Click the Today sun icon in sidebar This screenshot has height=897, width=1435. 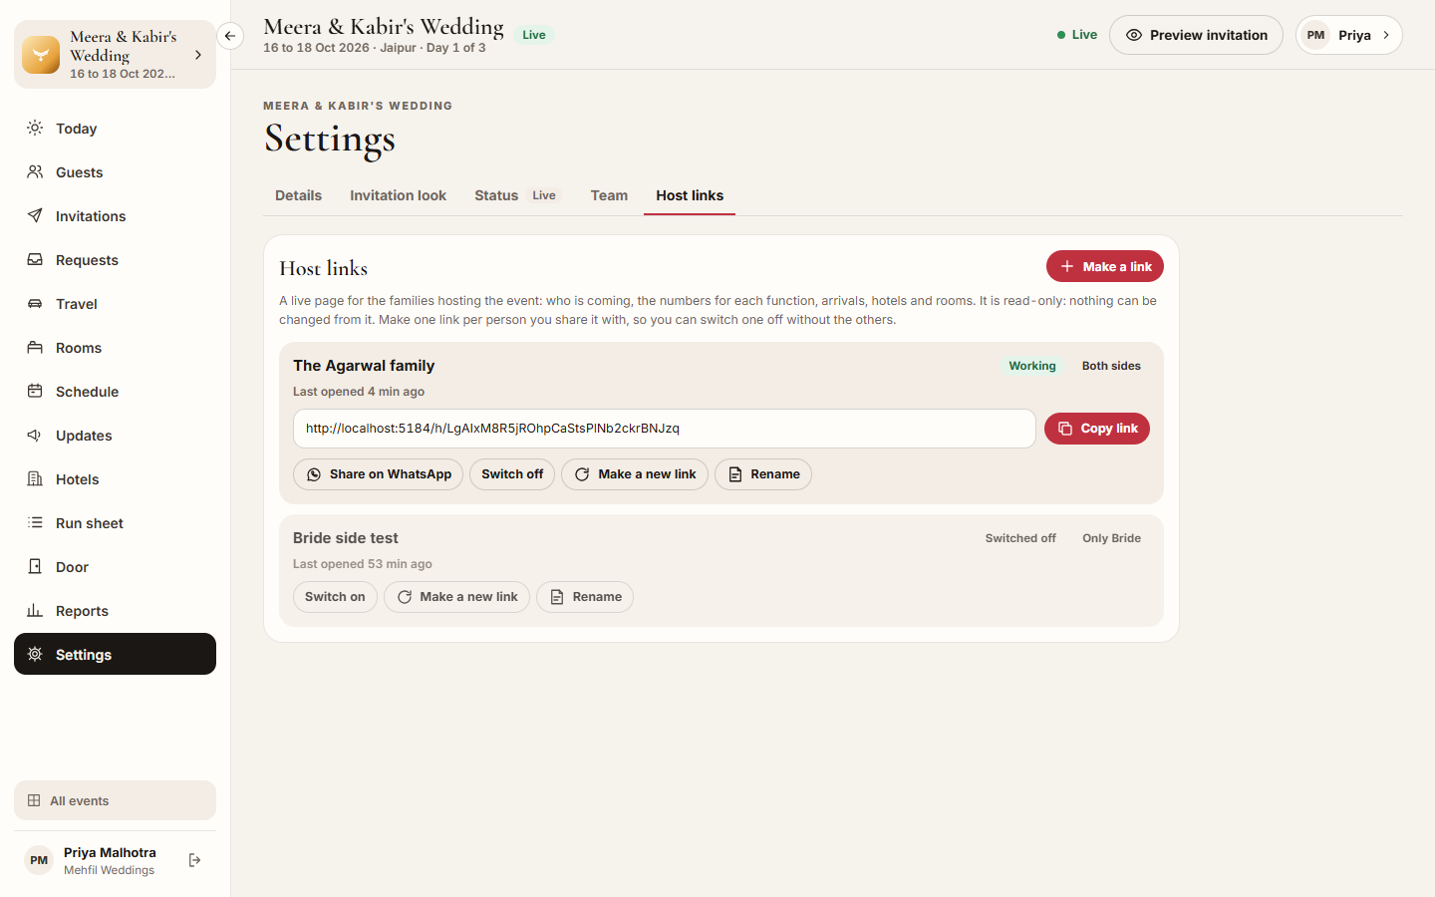click(35, 128)
